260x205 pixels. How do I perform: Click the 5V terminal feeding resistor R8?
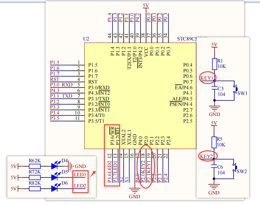click(15, 189)
